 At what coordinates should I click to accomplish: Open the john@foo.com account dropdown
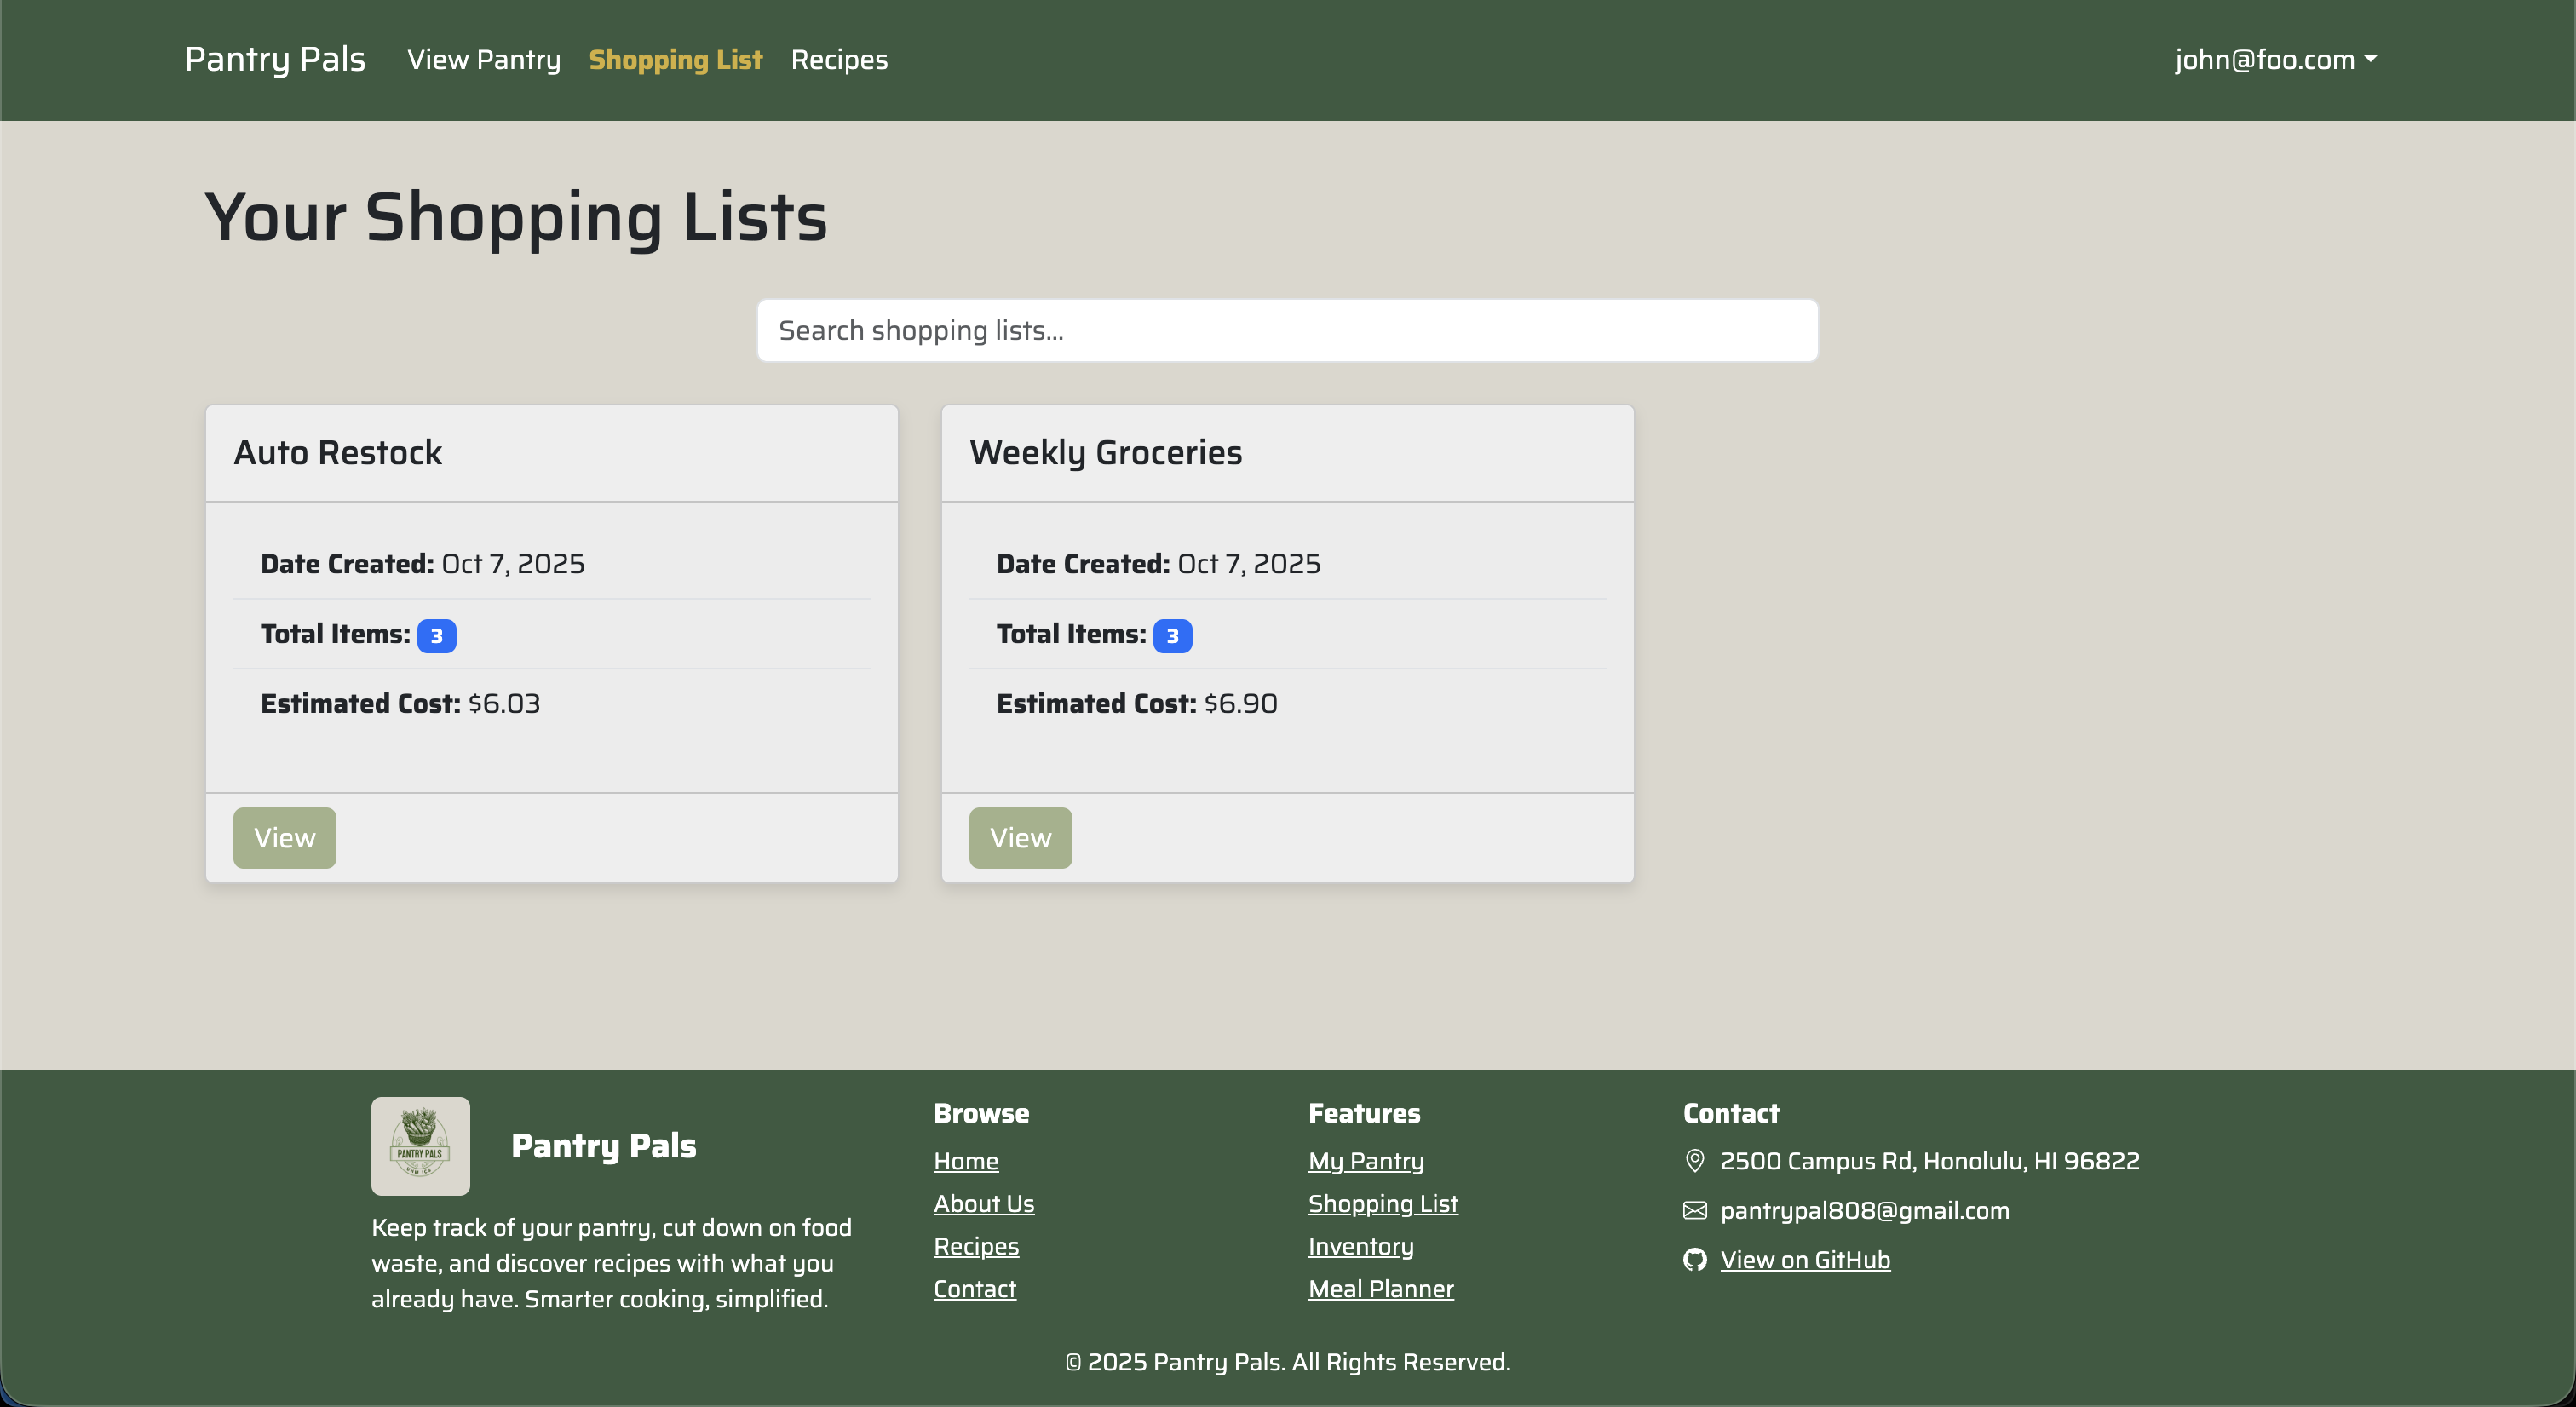[2277, 59]
